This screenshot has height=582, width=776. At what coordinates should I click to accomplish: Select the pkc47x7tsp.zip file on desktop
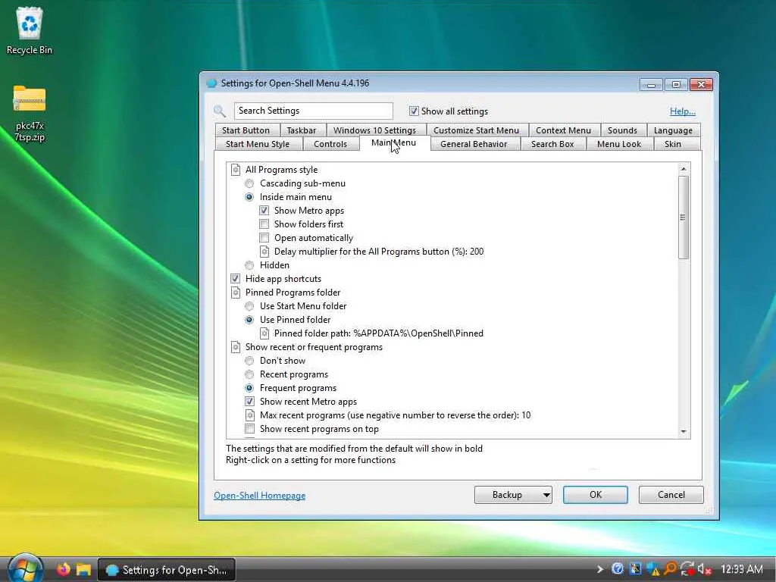pyautogui.click(x=30, y=114)
